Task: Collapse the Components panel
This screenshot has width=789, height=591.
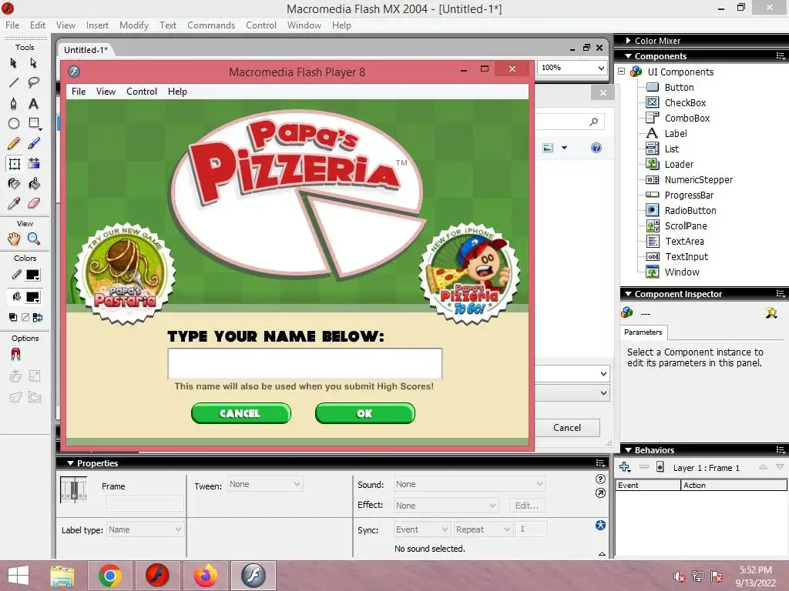Action: coord(629,55)
